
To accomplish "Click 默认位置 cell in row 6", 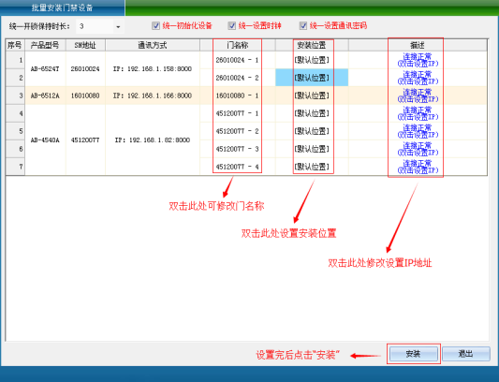I will (312, 149).
